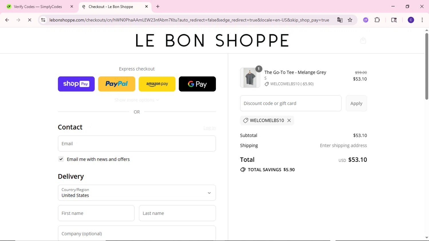Click the Email input field
The image size is (429, 241).
click(x=137, y=144)
